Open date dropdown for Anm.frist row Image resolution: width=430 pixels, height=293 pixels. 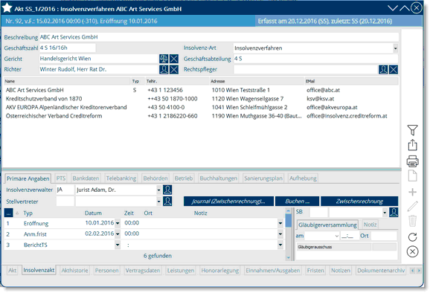click(x=118, y=234)
